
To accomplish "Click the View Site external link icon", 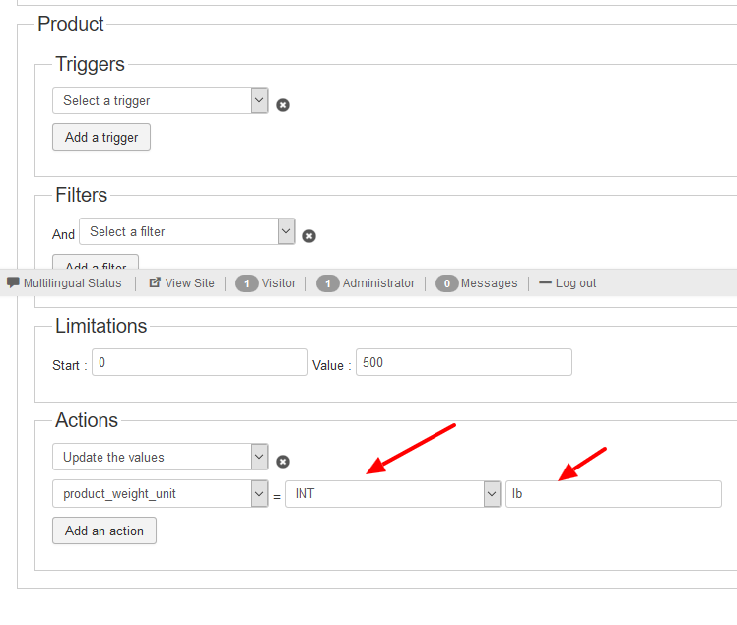I will (155, 282).
